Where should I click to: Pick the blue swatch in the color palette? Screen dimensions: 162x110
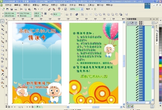pos(160,60)
